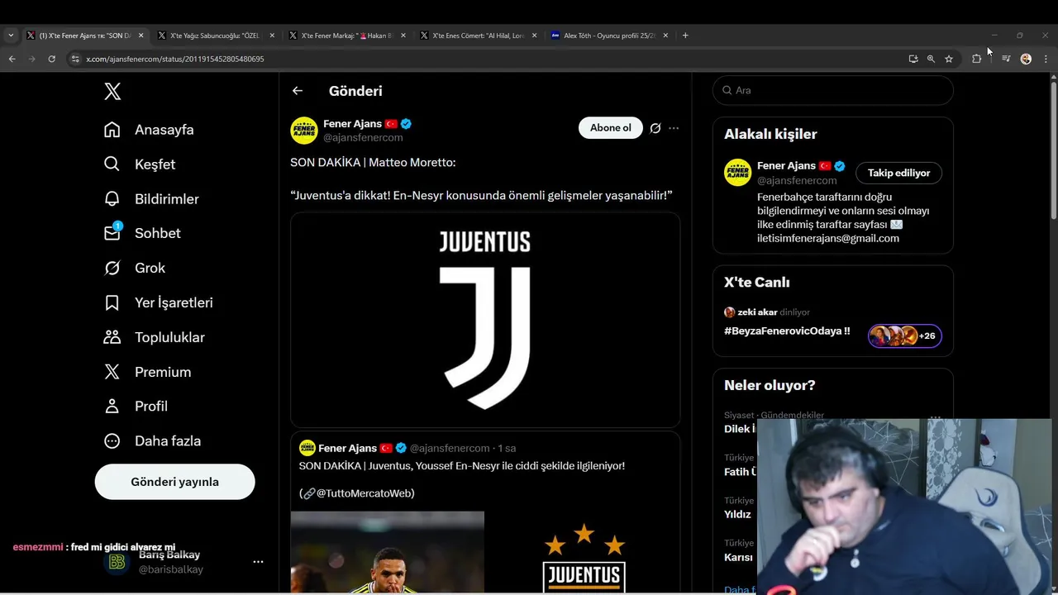Open #BeyzaFenerovicOdaya live space

click(787, 331)
